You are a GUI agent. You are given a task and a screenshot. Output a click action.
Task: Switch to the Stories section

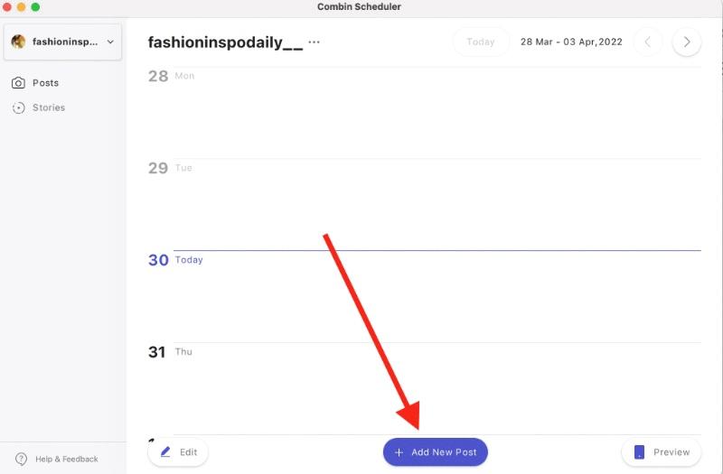(49, 107)
